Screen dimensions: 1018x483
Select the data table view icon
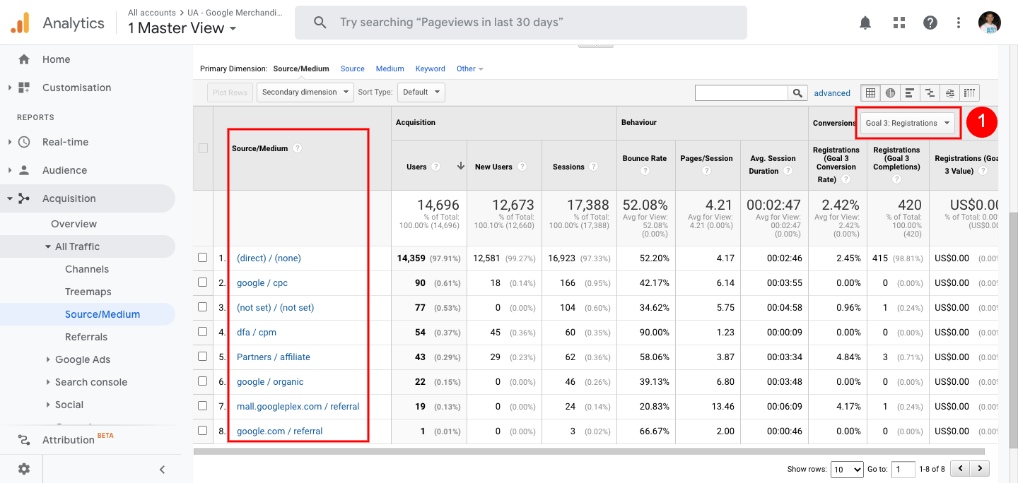(x=870, y=93)
